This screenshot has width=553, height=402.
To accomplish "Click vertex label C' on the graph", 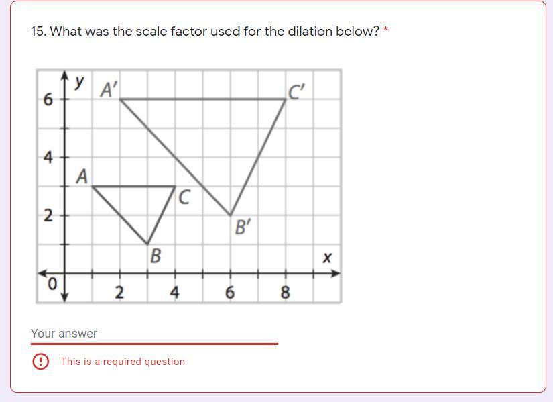I will (296, 92).
